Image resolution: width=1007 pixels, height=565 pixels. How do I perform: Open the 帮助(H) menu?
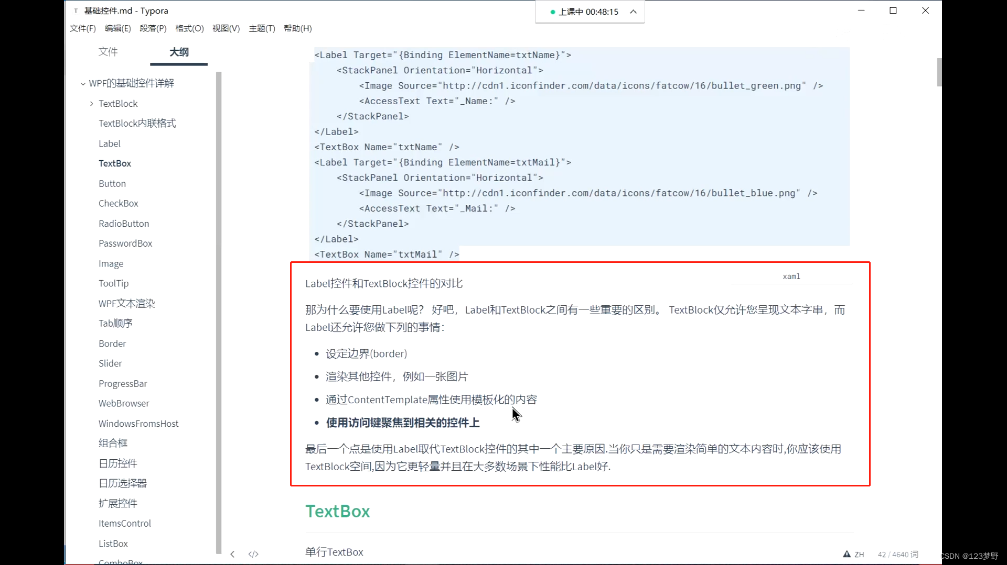pos(297,28)
